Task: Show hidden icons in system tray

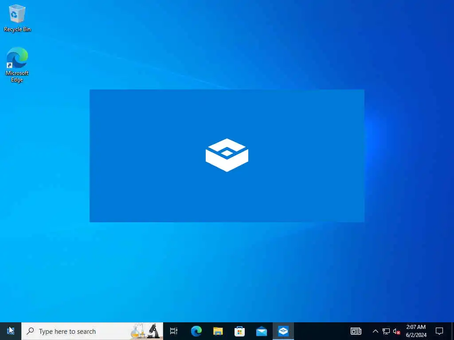Action: [x=375, y=331]
